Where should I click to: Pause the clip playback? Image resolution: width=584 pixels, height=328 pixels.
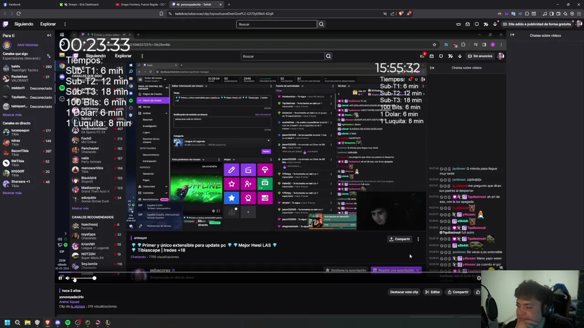pyautogui.click(x=60, y=278)
